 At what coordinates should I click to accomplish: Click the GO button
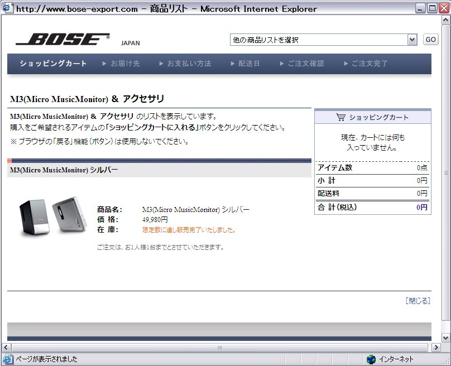point(430,40)
